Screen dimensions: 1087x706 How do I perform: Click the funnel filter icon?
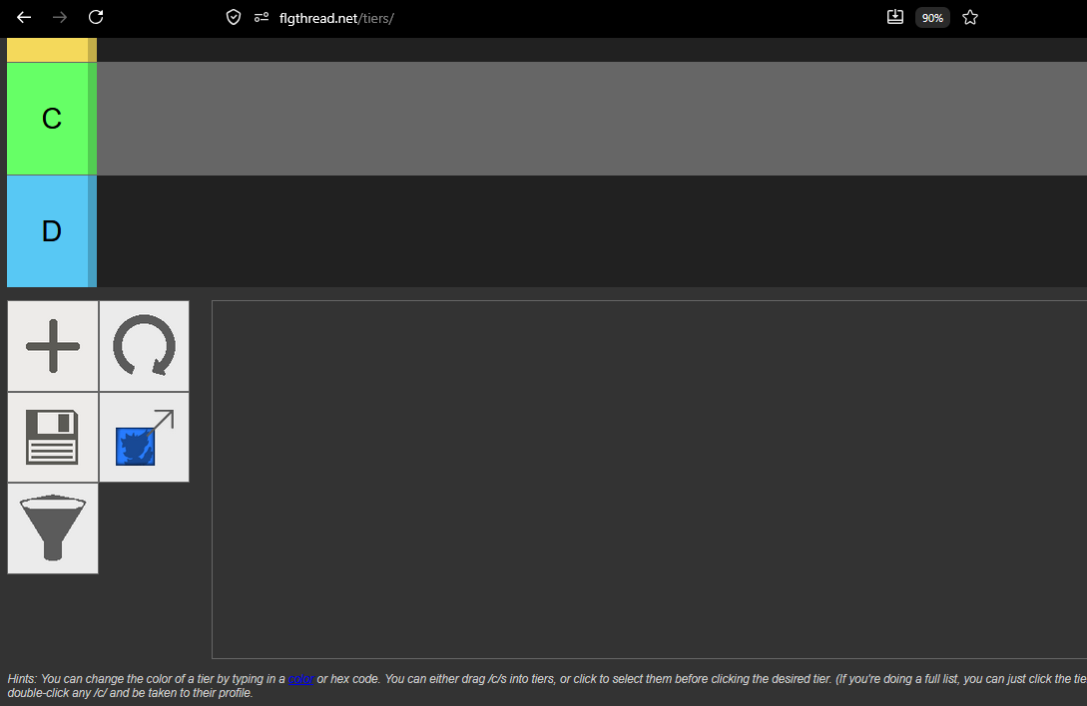53,529
